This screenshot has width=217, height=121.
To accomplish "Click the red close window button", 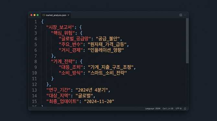I will [x=31, y=15].
